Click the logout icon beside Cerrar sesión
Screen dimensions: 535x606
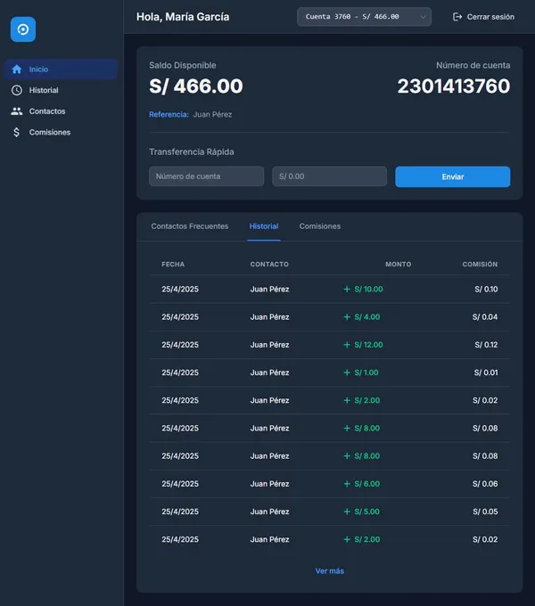coord(457,17)
